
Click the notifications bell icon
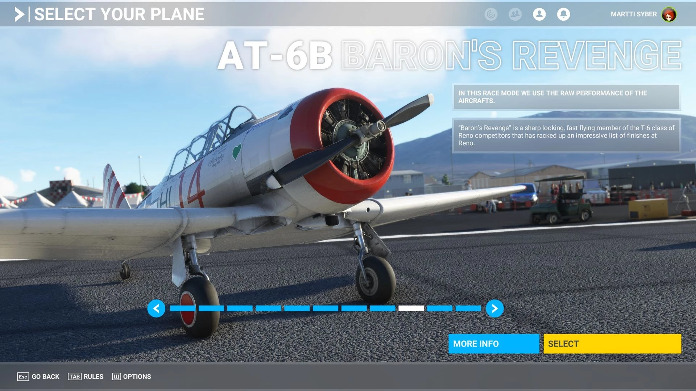coord(563,14)
